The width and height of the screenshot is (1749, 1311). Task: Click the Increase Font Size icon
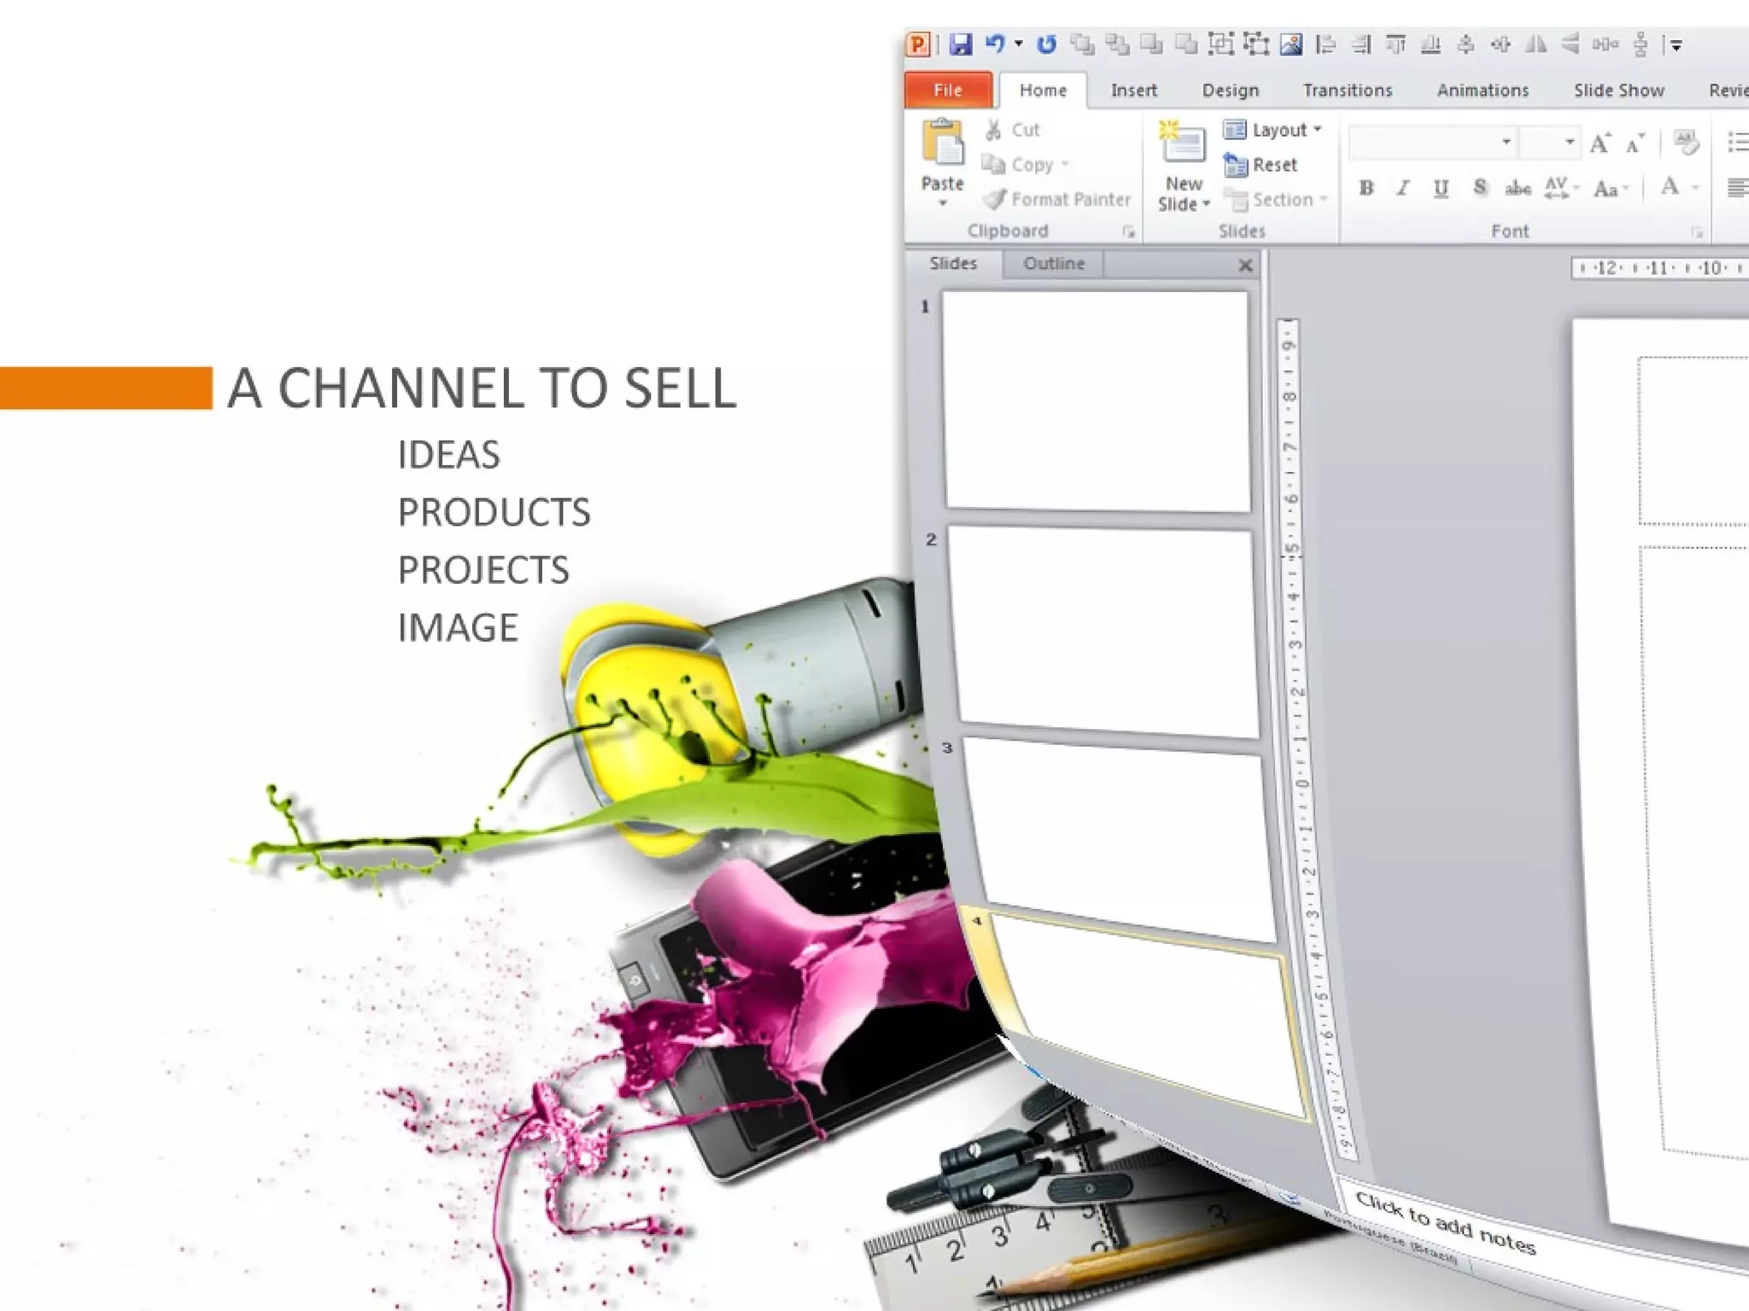(1600, 143)
